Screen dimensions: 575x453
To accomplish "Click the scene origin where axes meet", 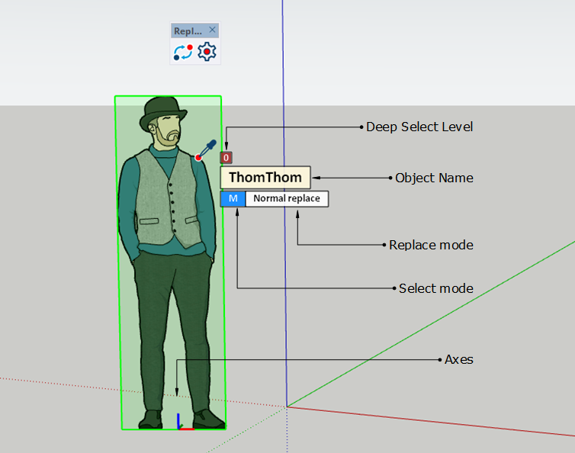I will (287, 406).
